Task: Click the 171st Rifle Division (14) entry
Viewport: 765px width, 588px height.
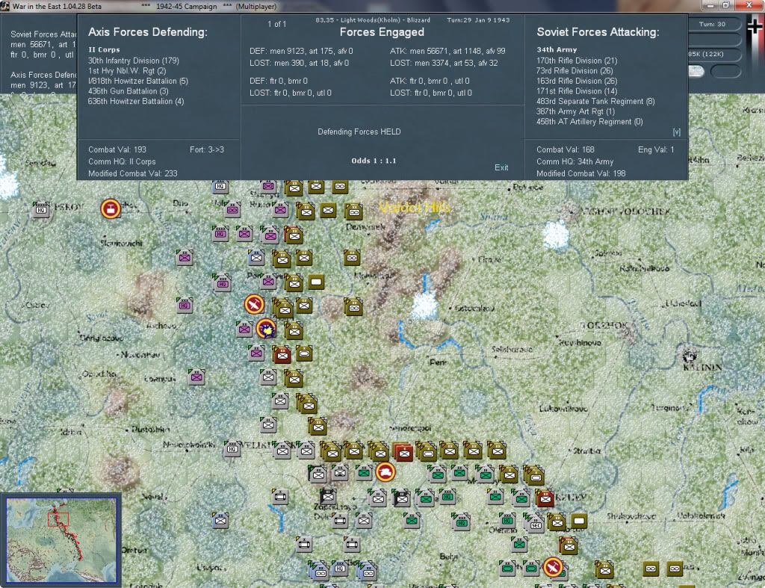Action: 577,91
